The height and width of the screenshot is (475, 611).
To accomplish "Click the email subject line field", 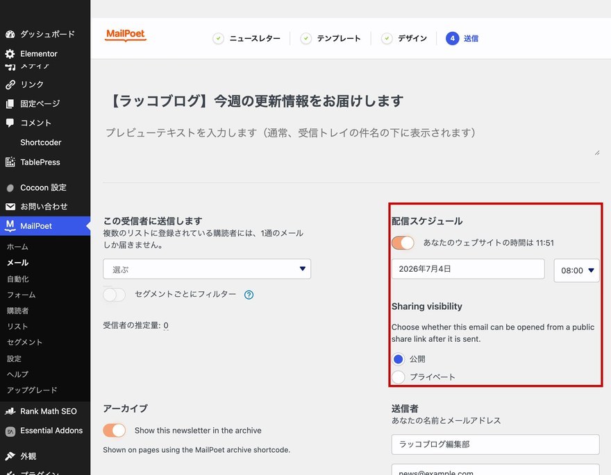I will (351, 101).
